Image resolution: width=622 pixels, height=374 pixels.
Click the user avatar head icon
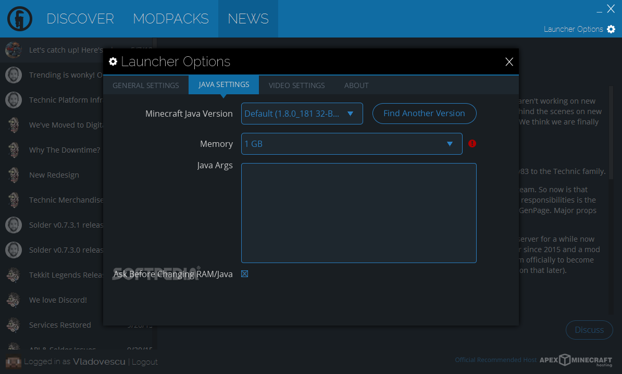click(14, 361)
